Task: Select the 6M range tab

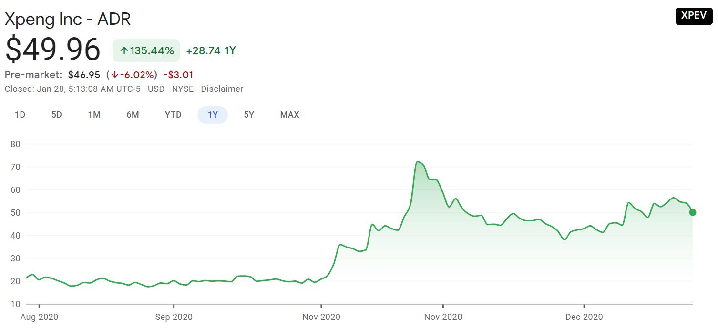Action: point(133,115)
